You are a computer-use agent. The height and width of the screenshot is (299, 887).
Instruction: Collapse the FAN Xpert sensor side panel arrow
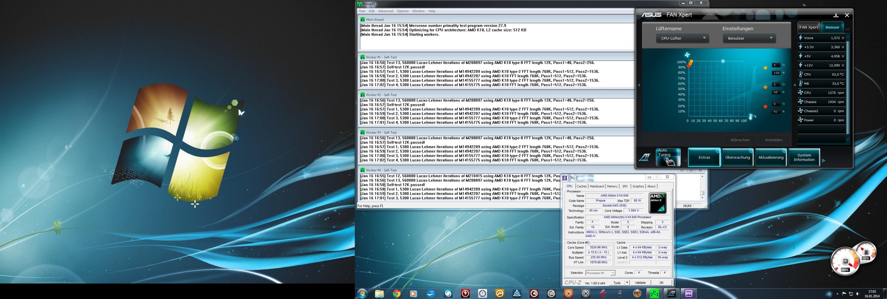point(795,85)
